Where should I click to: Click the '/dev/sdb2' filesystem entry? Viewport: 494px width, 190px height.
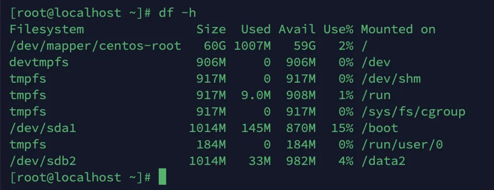pyautogui.click(x=43, y=161)
